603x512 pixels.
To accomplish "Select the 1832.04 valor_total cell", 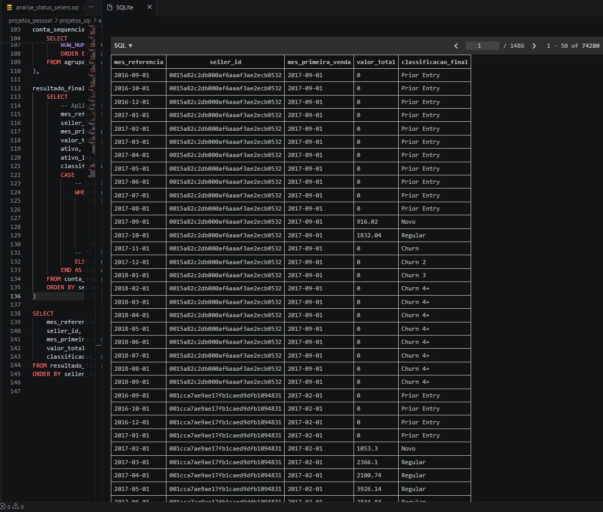I will coord(376,235).
